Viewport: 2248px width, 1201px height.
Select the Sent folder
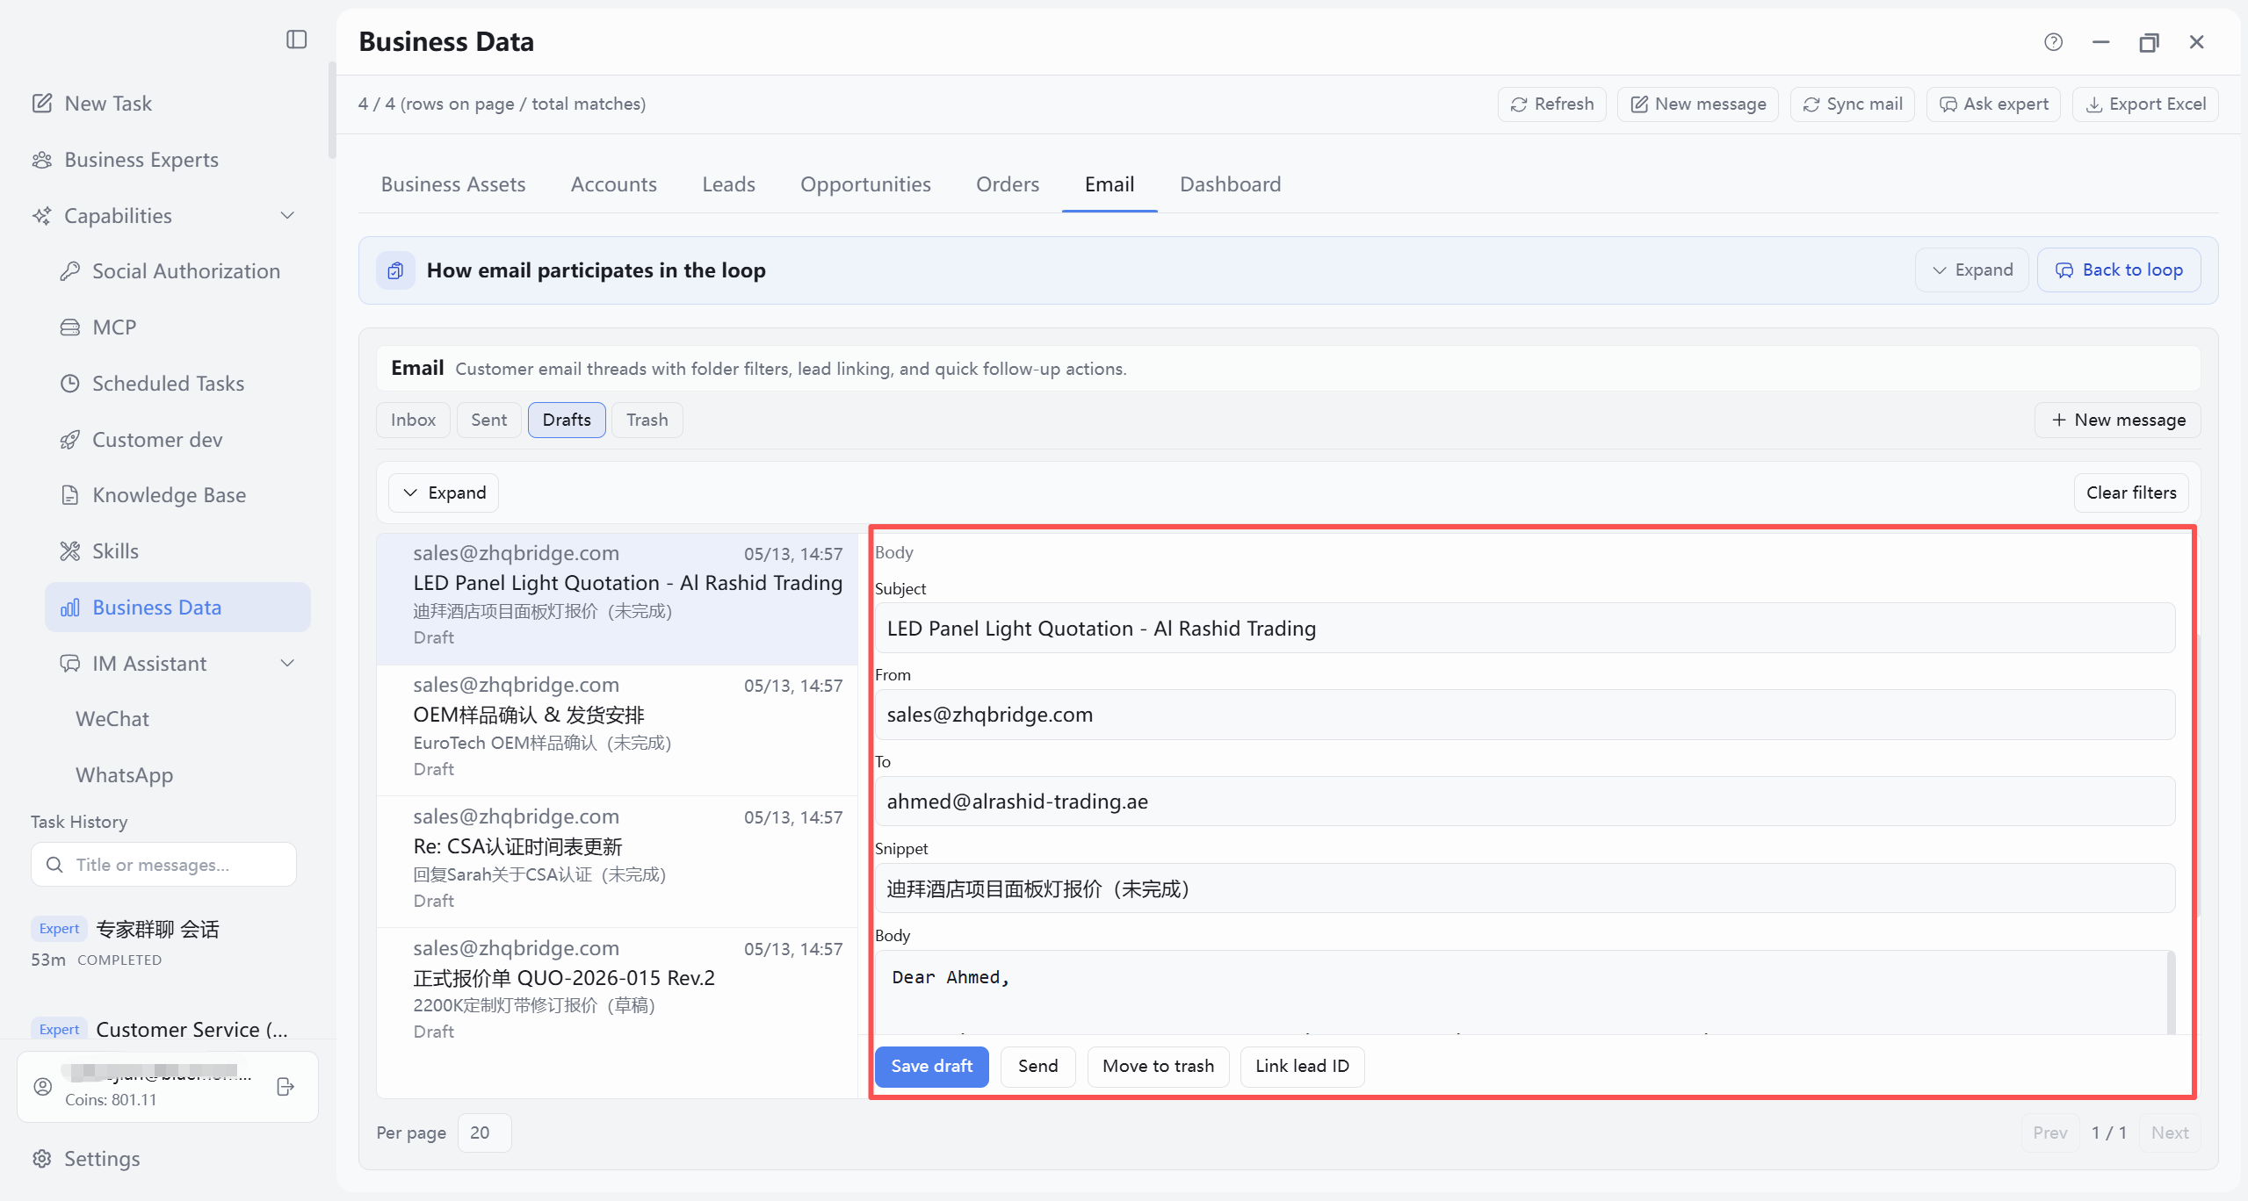click(488, 421)
